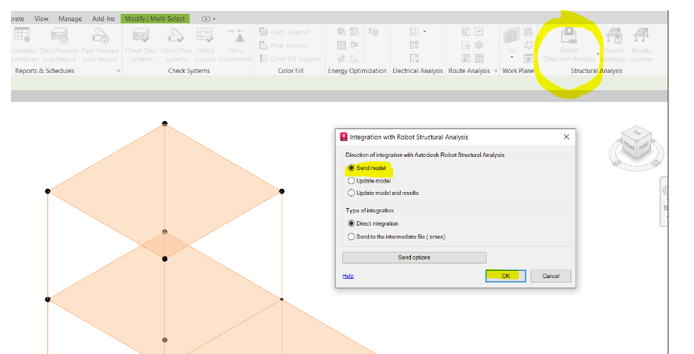Choose Update model and results option
Screen dimensions: 694x354
[383, 193]
